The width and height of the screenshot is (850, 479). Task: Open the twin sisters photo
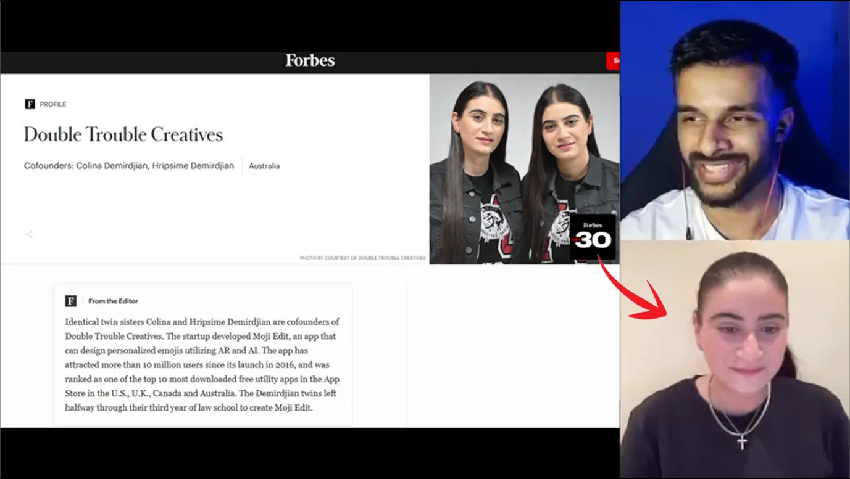524,169
